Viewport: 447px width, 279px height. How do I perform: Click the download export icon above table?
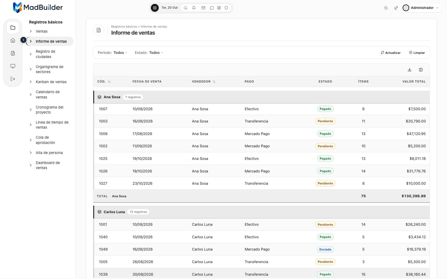pyautogui.click(x=410, y=70)
